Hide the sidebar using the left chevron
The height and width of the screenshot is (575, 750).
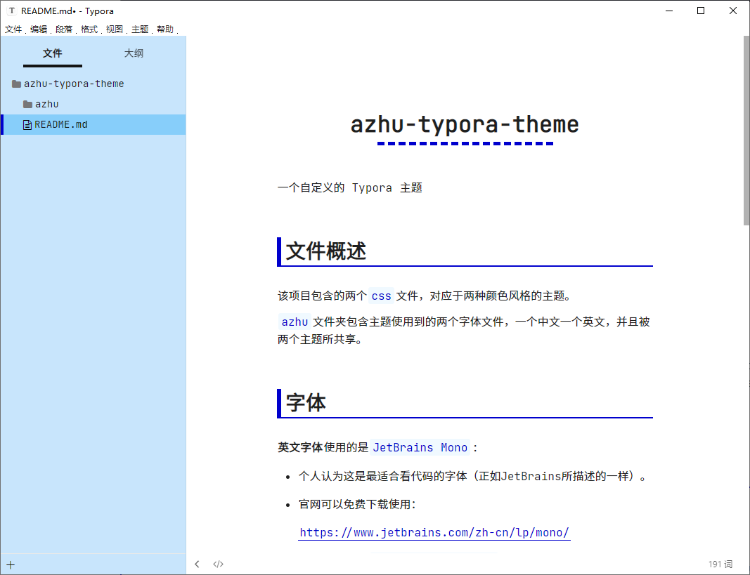point(197,563)
